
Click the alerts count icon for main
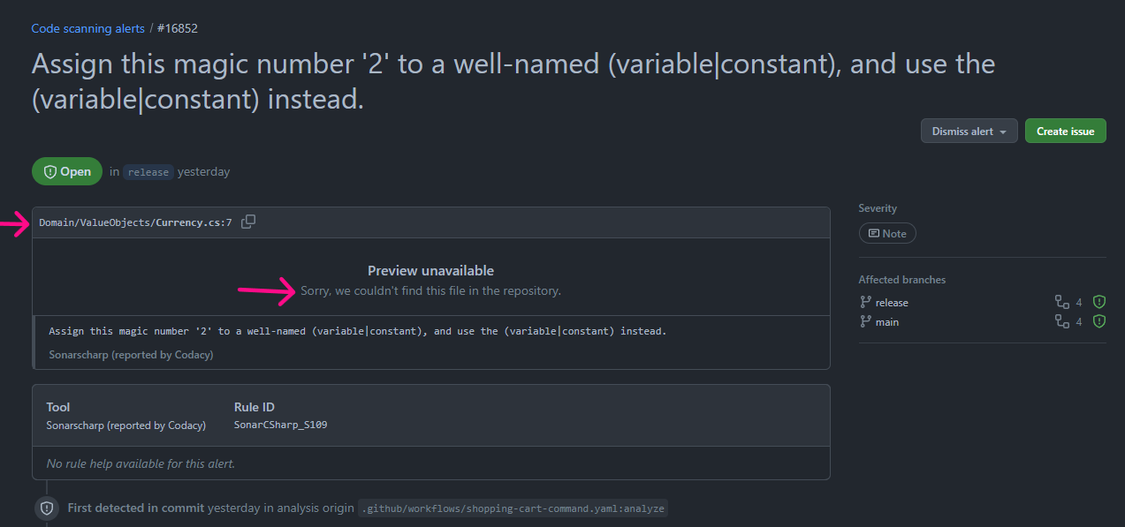point(1062,322)
